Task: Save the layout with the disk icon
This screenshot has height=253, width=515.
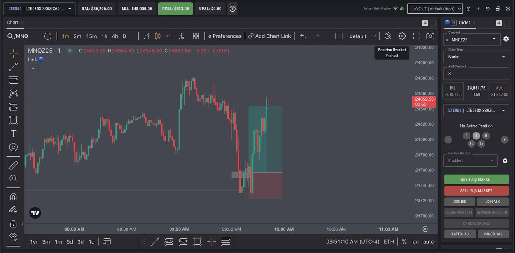Action: (x=468, y=9)
